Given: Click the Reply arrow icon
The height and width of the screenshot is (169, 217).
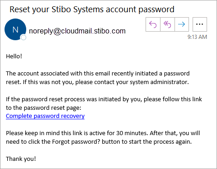Looking at the screenshot, I should click(x=153, y=24).
